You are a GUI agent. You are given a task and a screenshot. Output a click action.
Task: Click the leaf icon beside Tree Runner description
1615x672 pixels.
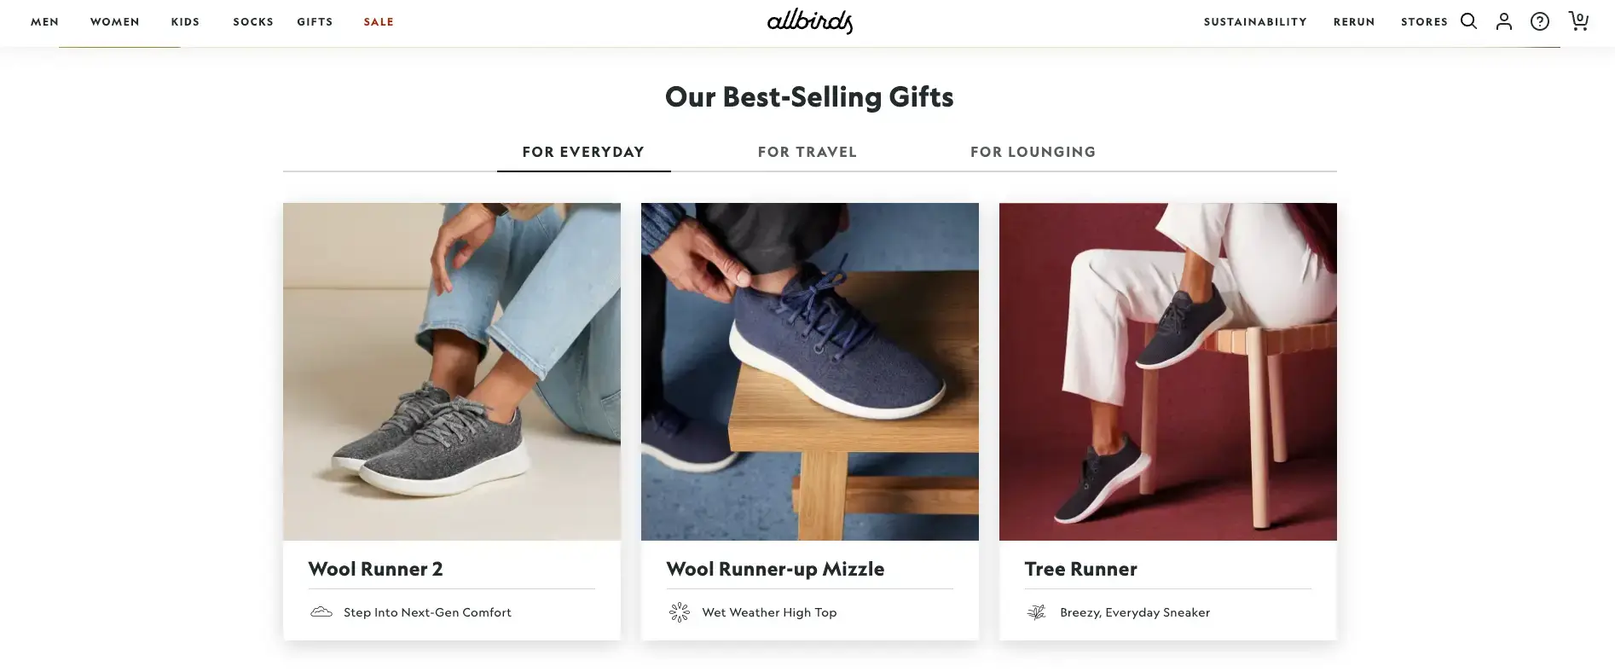pos(1037,611)
